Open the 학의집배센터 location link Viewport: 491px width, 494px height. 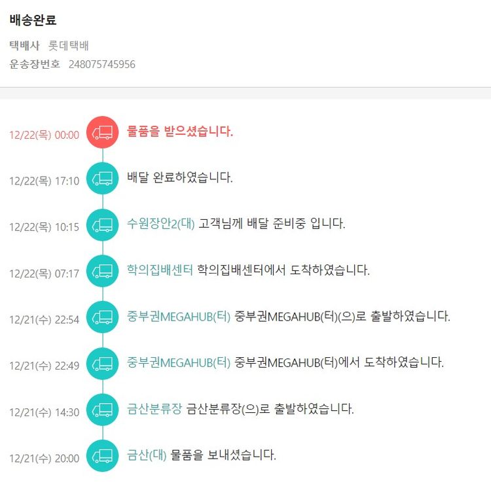[x=160, y=270]
